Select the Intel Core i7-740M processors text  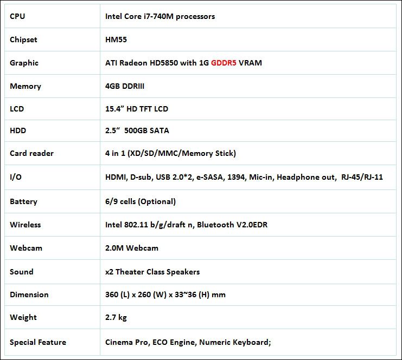[160, 16]
